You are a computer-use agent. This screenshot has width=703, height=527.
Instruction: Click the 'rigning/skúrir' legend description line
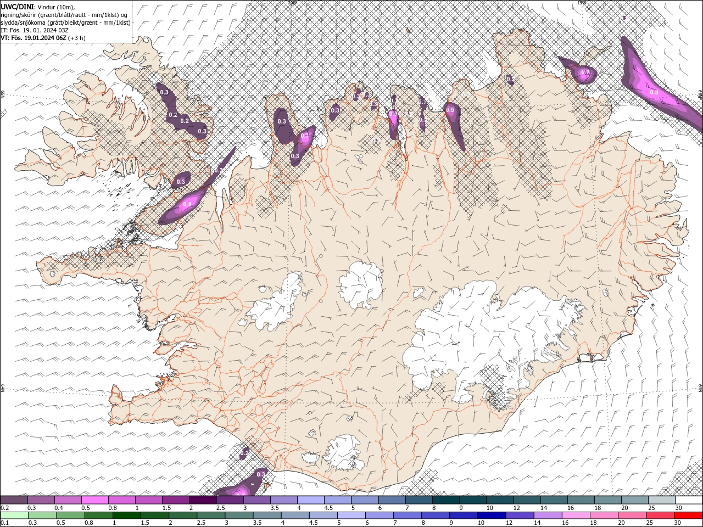(64, 14)
